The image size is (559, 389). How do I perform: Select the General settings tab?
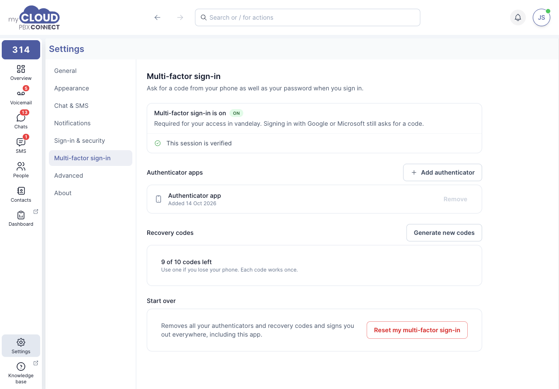pyautogui.click(x=90, y=71)
